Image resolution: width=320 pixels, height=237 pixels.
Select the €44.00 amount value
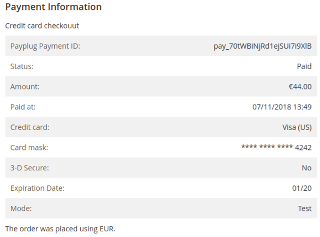[x=300, y=87]
